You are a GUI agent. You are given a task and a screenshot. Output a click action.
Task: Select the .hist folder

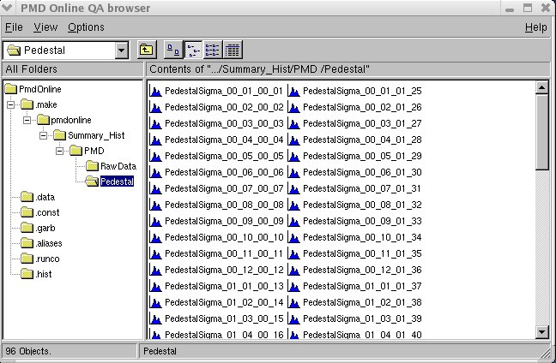coord(37,274)
